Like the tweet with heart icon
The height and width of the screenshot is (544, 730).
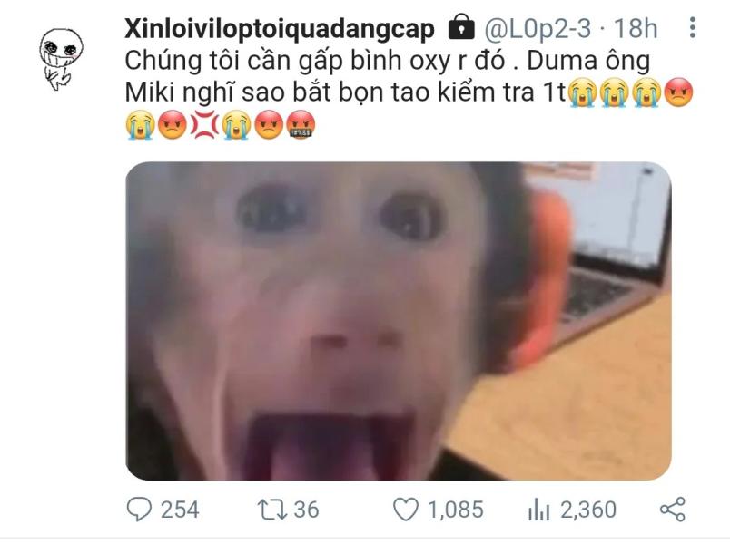coord(406,510)
